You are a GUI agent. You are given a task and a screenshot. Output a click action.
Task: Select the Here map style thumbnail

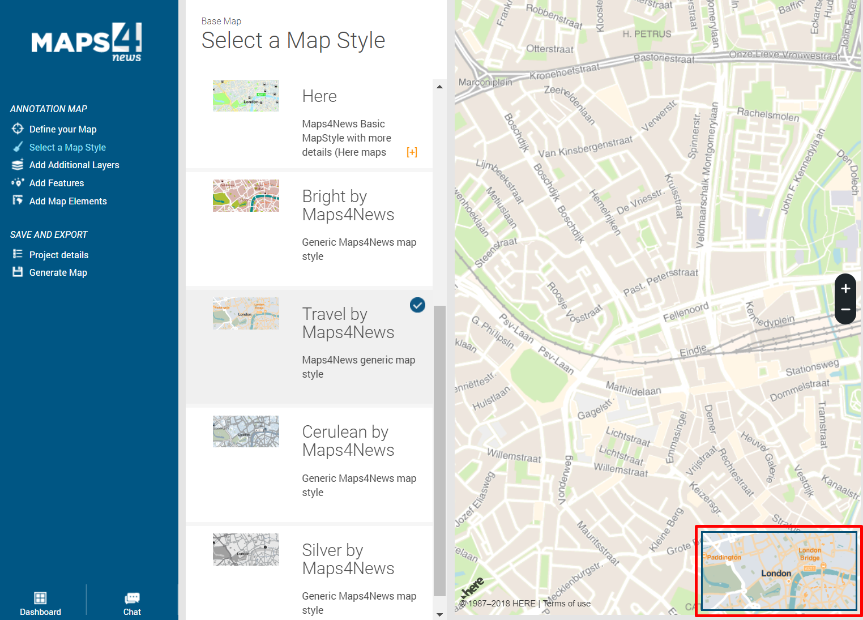coord(246,96)
